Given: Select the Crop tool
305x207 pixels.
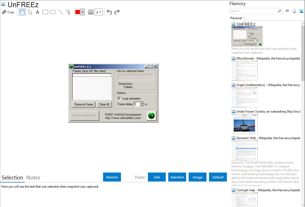Looking at the screenshot, I should 8,12.
